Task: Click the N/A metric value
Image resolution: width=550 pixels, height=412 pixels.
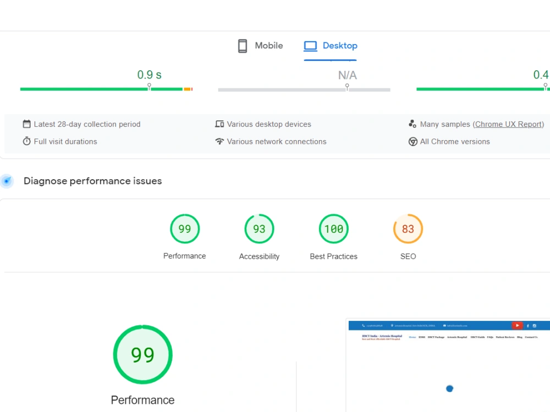Action: coord(347,75)
